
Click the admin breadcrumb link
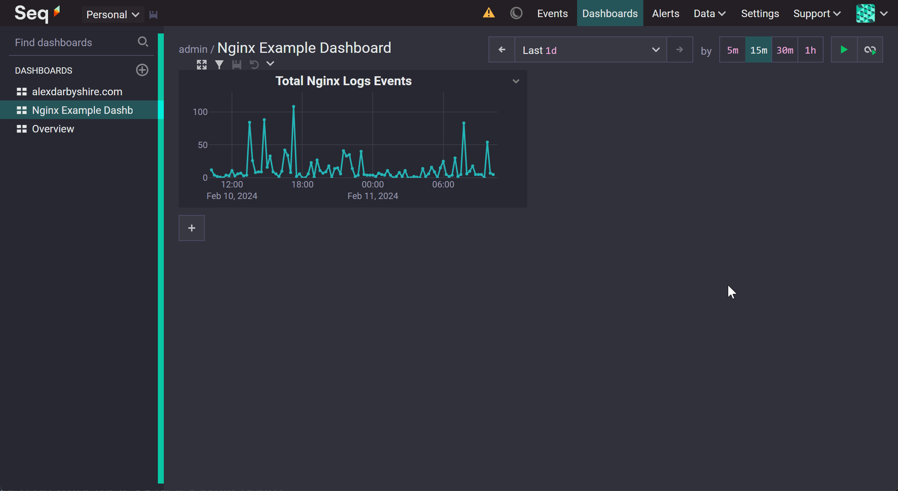(193, 49)
